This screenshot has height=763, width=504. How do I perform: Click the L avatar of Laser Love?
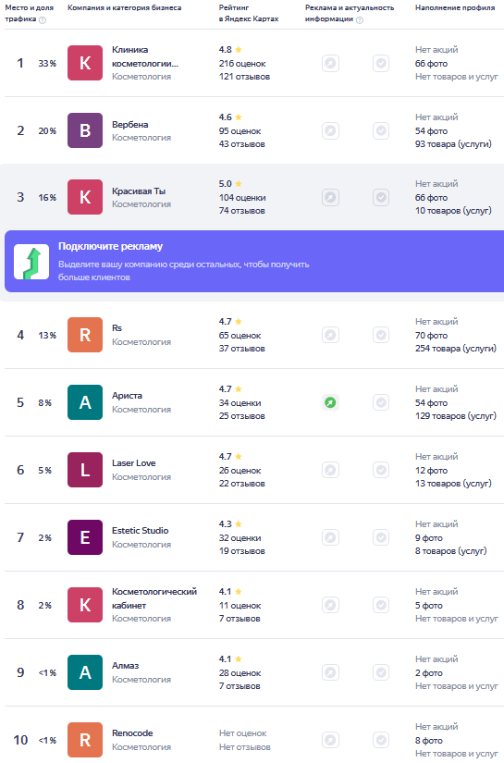tap(85, 470)
